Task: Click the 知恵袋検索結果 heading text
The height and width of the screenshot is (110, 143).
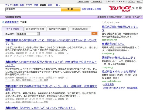Action: click(13, 17)
